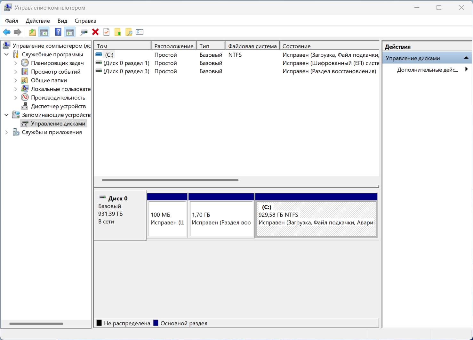Expand the Службы и приложения node
The image size is (473, 340).
click(x=6, y=132)
